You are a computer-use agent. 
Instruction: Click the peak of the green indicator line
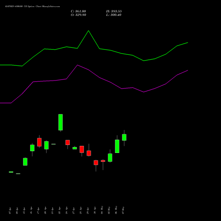click(88, 31)
